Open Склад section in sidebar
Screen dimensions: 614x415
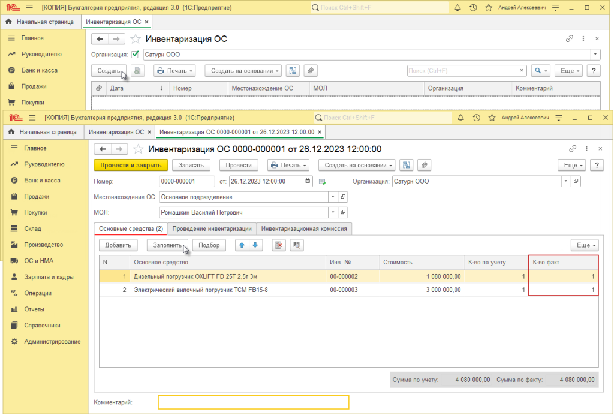[32, 228]
